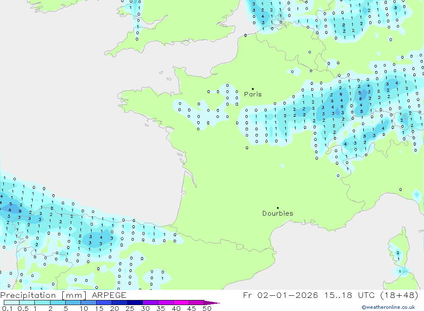Click the (18+48) forecast offset text
The image size is (424, 311).
(399, 295)
